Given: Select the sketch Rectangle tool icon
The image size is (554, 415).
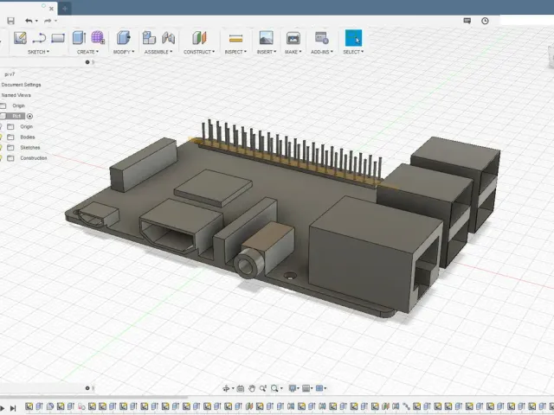Looking at the screenshot, I should click(x=58, y=38).
